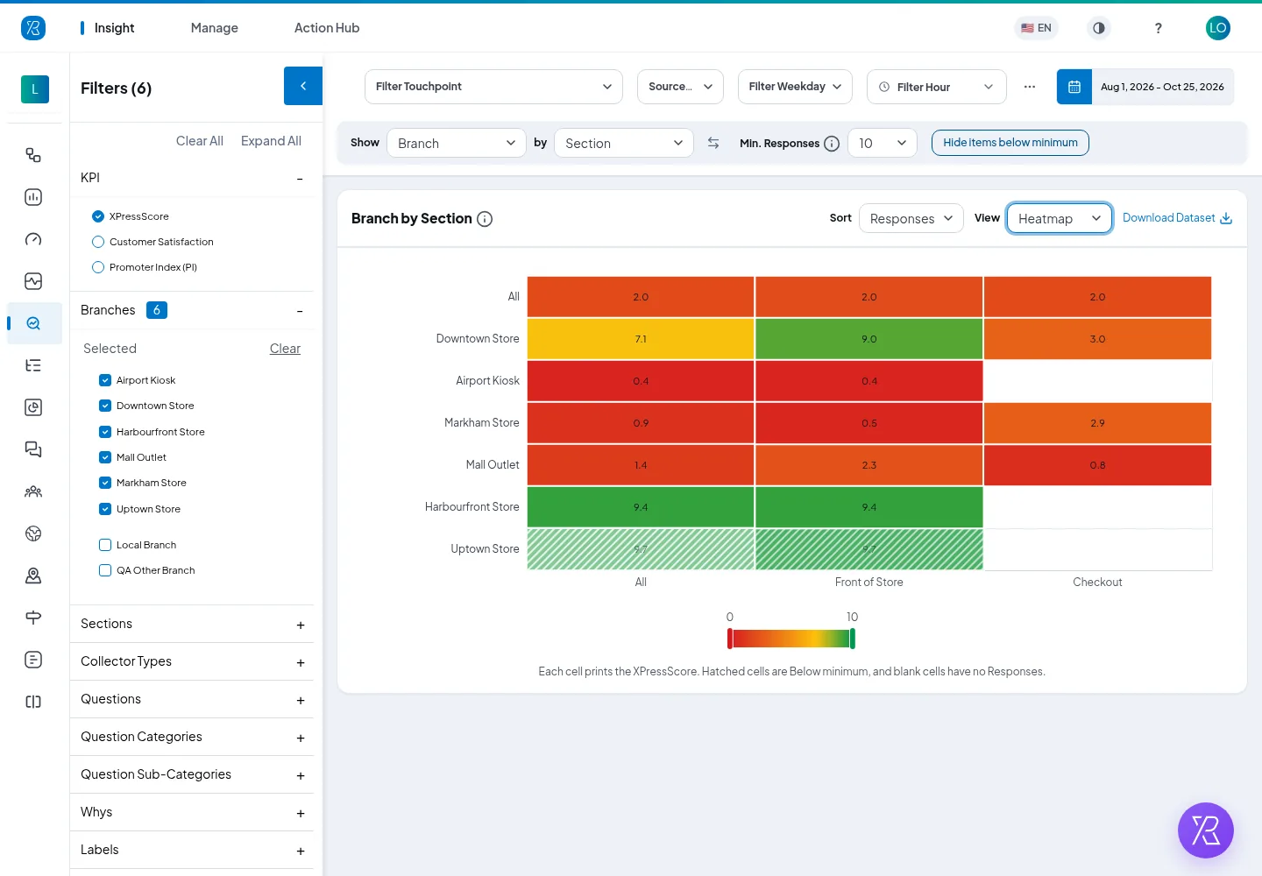Viewport: 1262px width, 876px height.
Task: Click the Download Dataset link
Action: coord(1177,218)
